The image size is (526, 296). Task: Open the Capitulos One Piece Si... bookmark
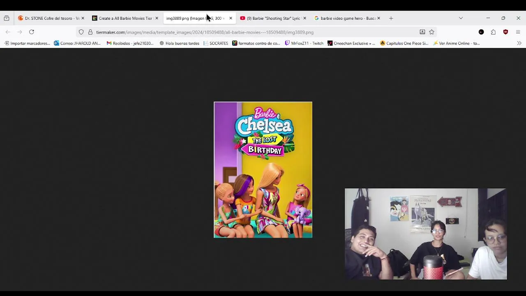[x=404, y=43]
